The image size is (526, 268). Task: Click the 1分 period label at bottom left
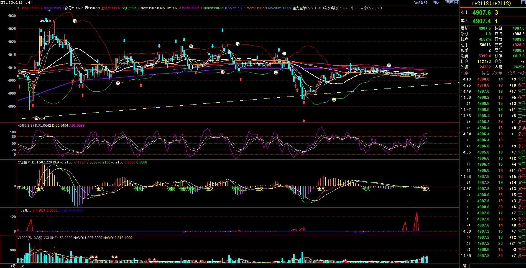tap(13, 266)
